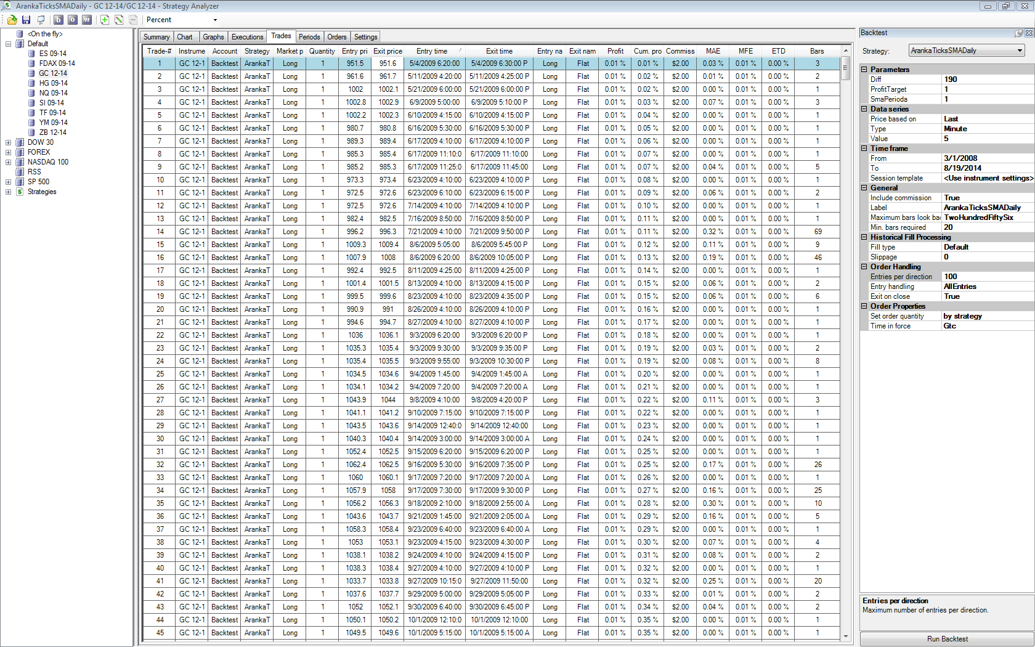1035x647 pixels.
Task: Click the green icon beside Strategies node
Action: click(20, 192)
